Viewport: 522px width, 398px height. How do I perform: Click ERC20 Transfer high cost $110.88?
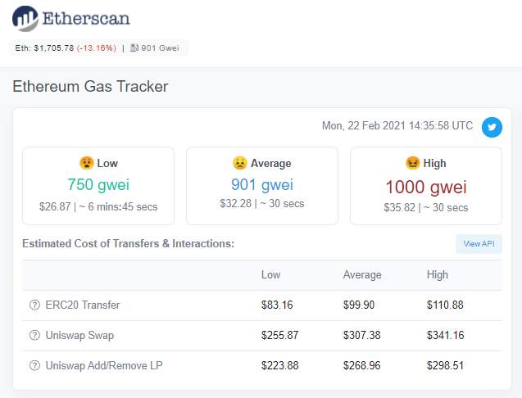[x=445, y=305]
